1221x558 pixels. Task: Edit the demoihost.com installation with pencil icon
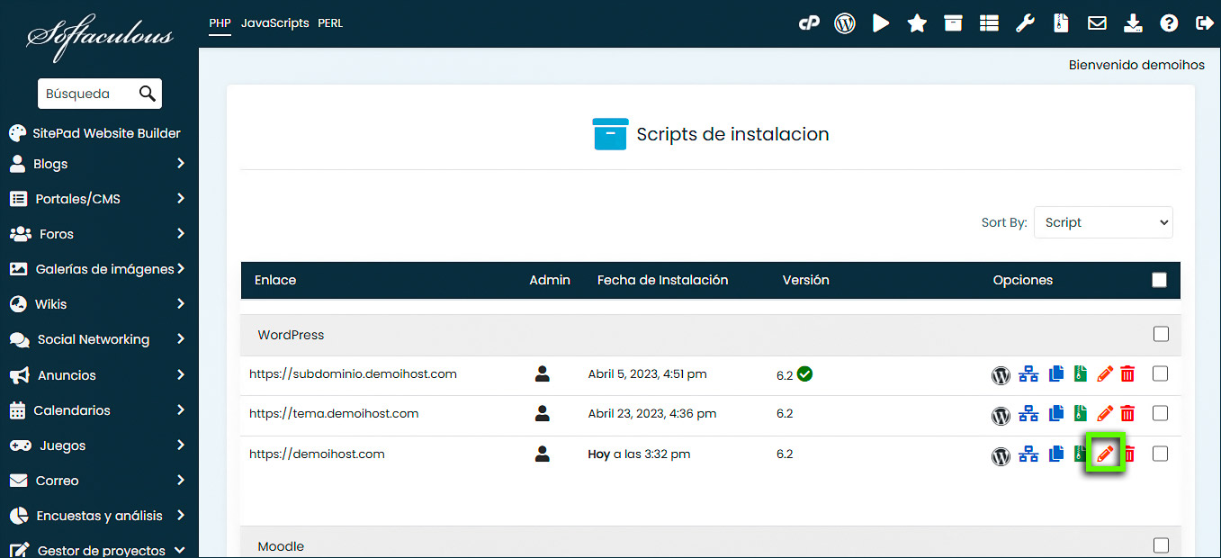[1104, 454]
